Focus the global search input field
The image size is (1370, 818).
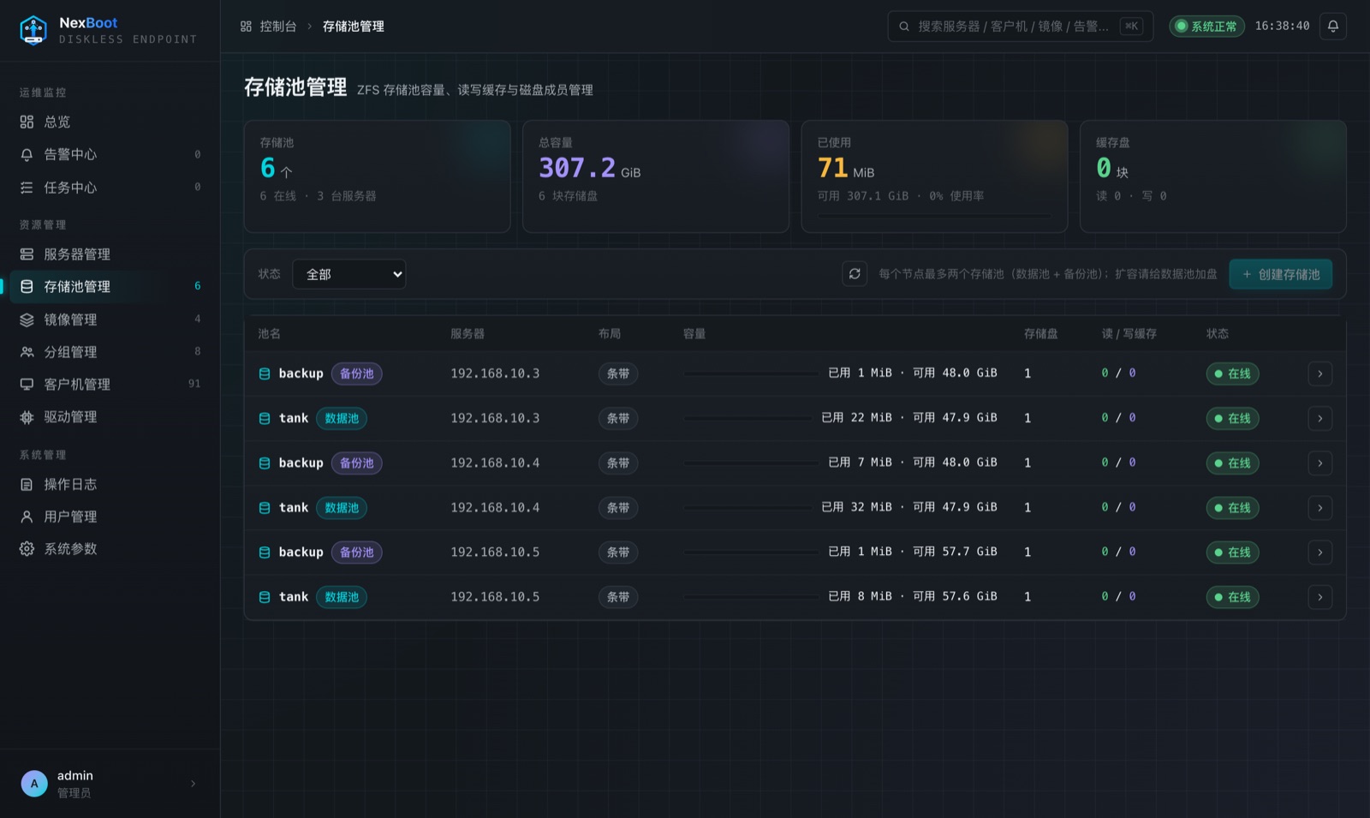click(x=1020, y=27)
